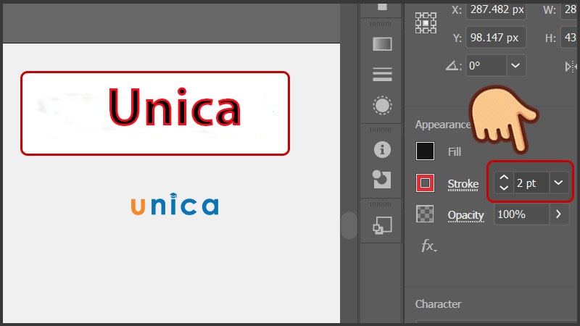Image resolution: width=580 pixels, height=326 pixels.
Task: Click the 100% opacity field
Action: click(x=521, y=214)
